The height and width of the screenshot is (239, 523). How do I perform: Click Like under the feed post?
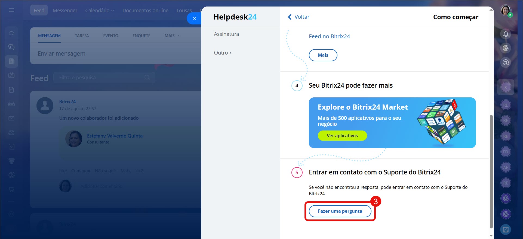pyautogui.click(x=63, y=171)
